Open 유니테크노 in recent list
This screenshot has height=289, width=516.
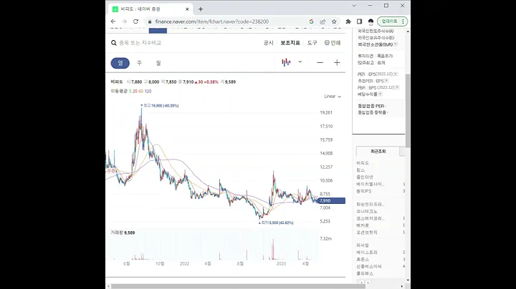[x=367, y=212]
